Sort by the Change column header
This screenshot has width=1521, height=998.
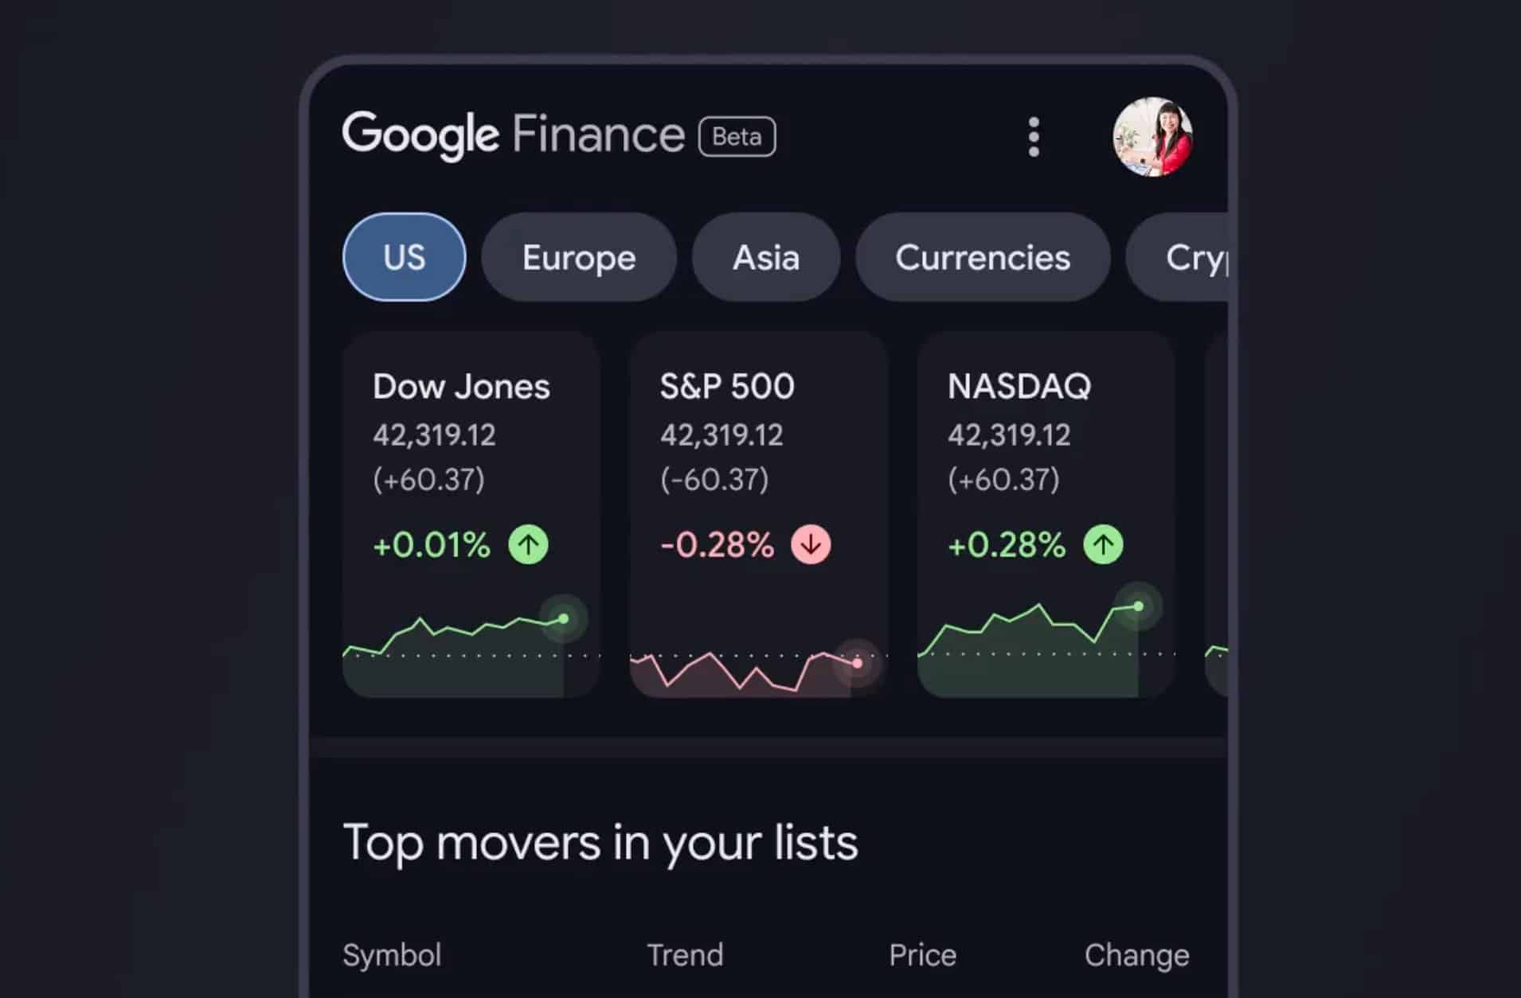[x=1136, y=955]
